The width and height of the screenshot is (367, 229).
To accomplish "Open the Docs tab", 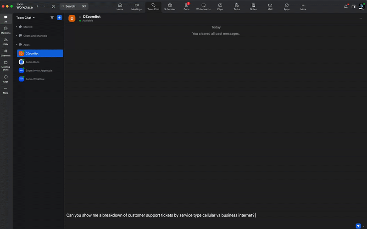I will 187,7.
